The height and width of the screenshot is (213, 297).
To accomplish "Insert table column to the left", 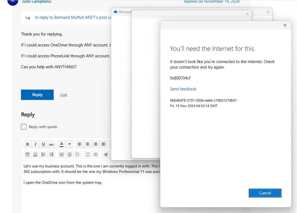I will click(43, 155).
